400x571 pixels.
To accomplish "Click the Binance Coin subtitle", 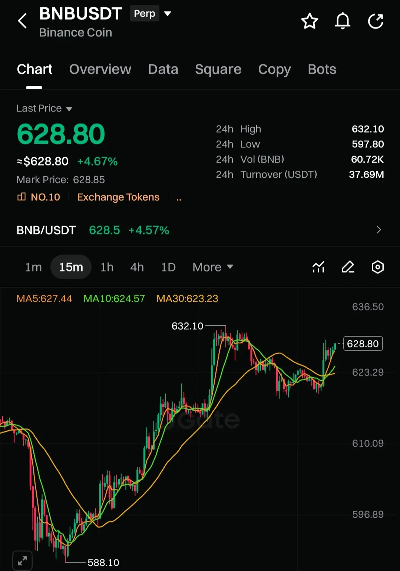I will click(76, 33).
